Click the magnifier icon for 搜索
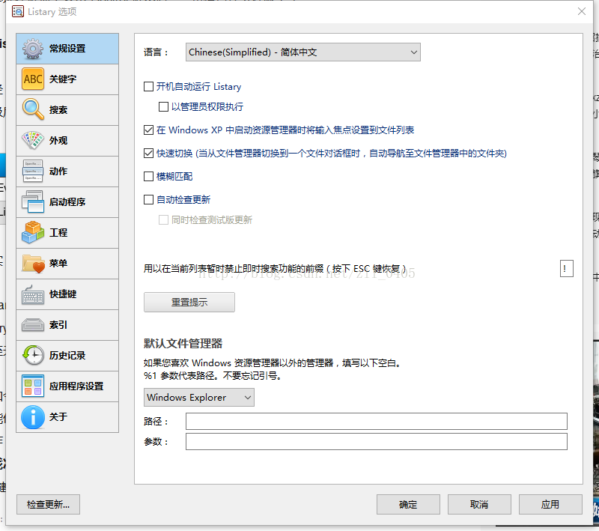599x531 pixels. (x=33, y=109)
